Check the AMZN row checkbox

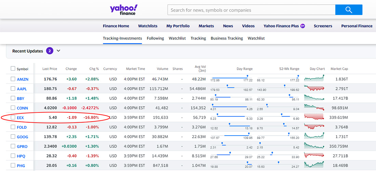point(13,79)
